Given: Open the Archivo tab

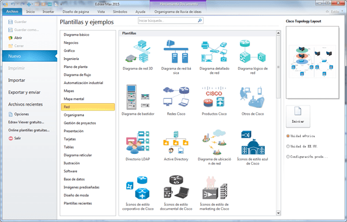Looking at the screenshot, I should pos(12,12).
